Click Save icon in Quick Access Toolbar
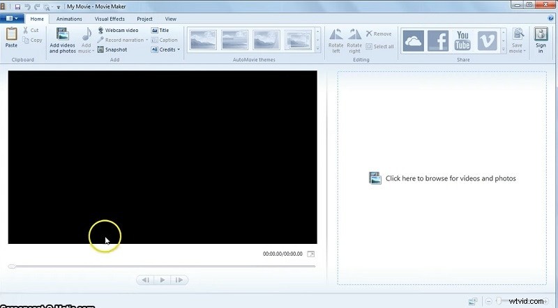This screenshot has width=558, height=308. pyautogui.click(x=17, y=7)
